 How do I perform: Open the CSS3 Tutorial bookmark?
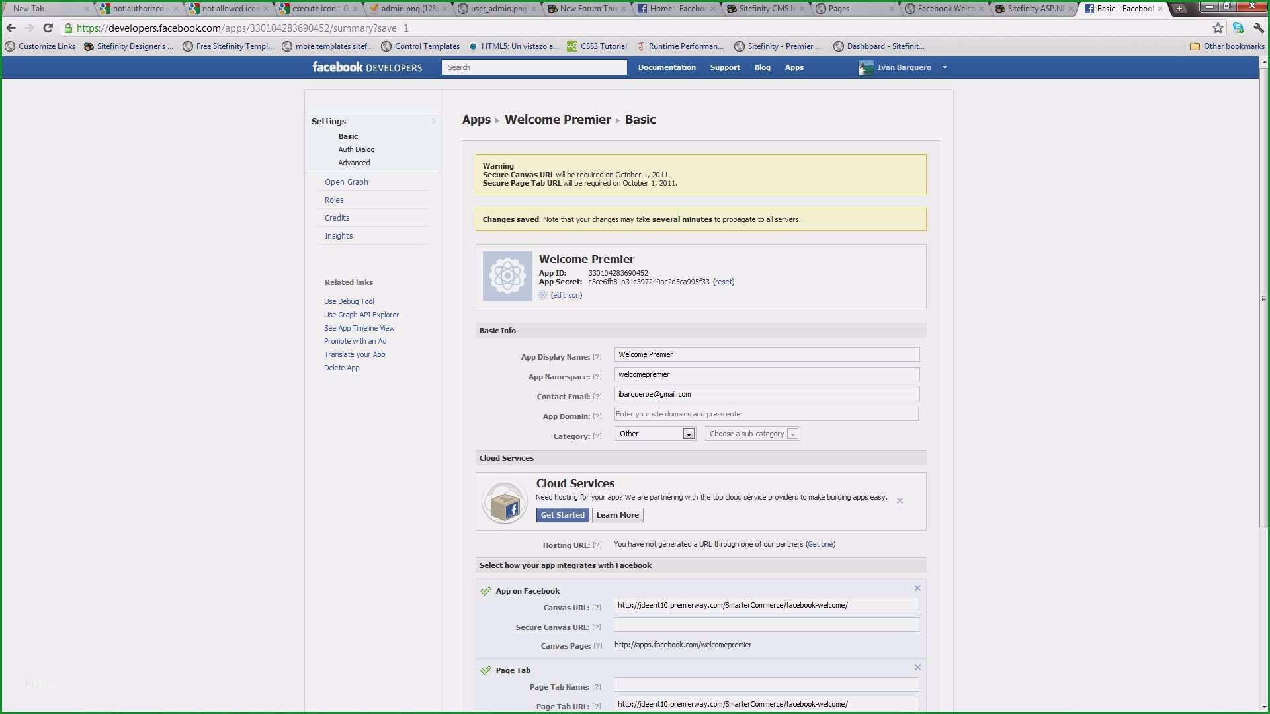click(597, 46)
